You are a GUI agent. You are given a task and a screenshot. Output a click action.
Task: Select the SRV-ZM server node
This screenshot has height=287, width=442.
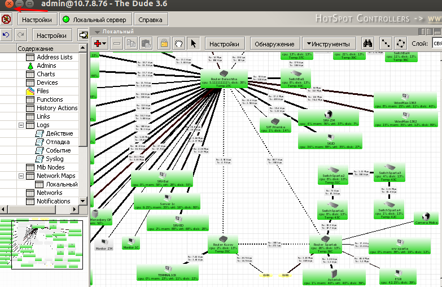click(328, 118)
